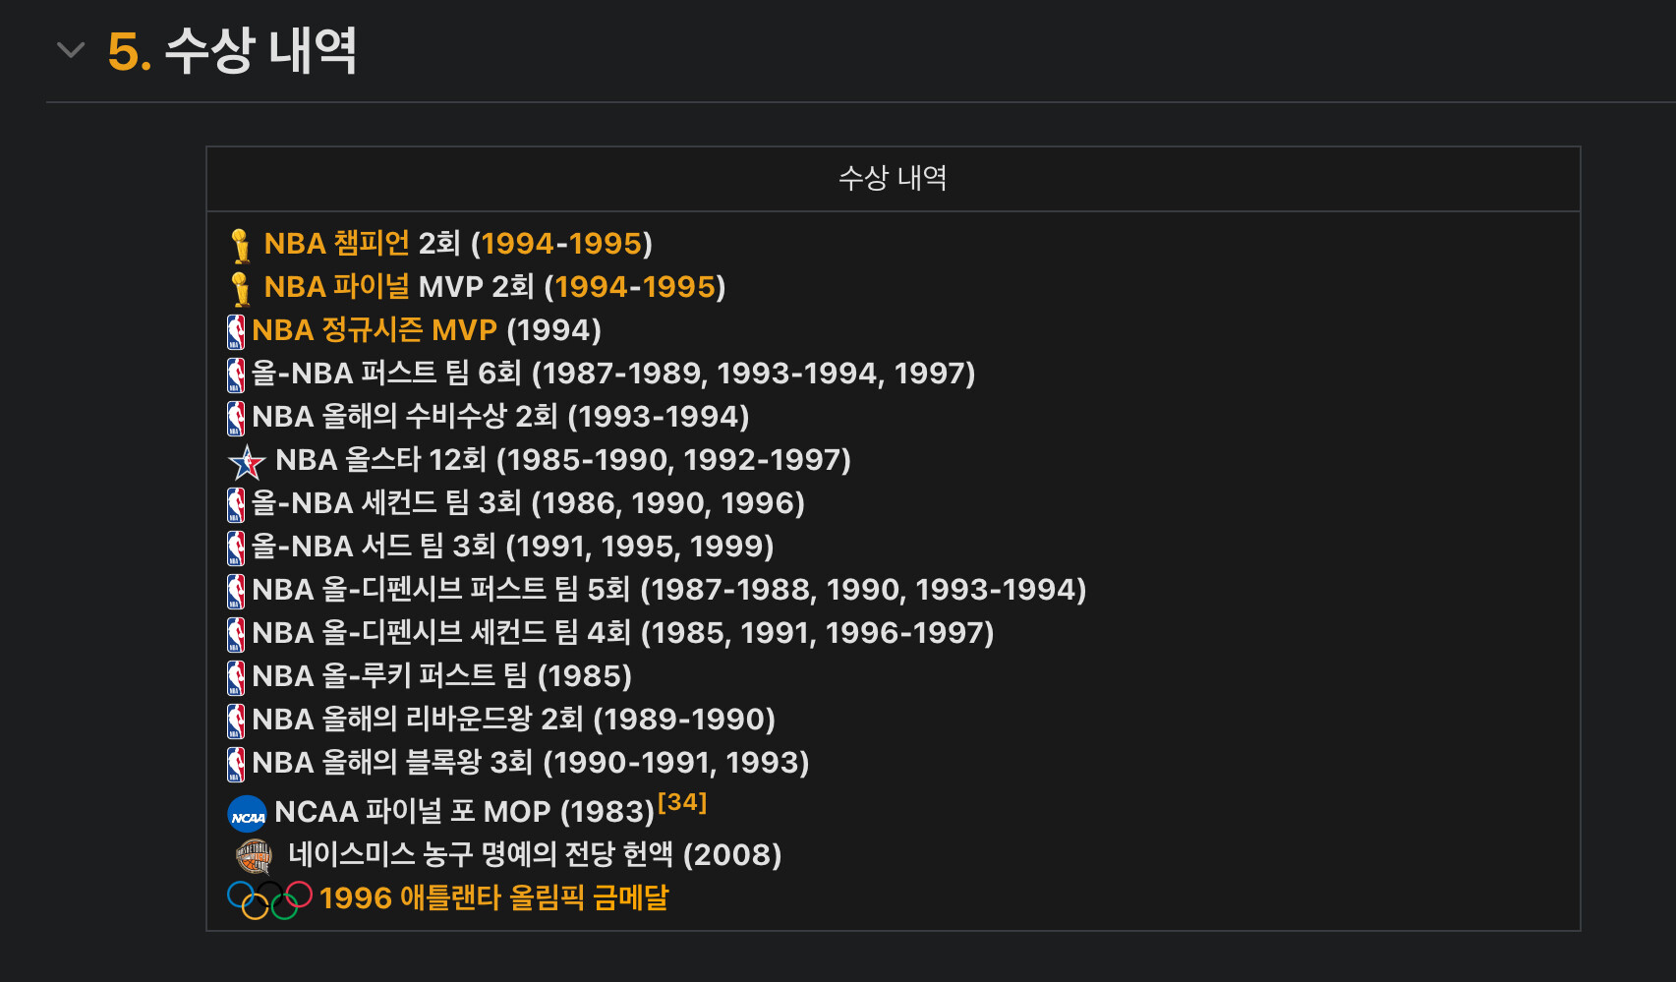The height and width of the screenshot is (982, 1676).
Task: Open the 1995 link in NBA 챔피언 row
Action: coord(605,243)
